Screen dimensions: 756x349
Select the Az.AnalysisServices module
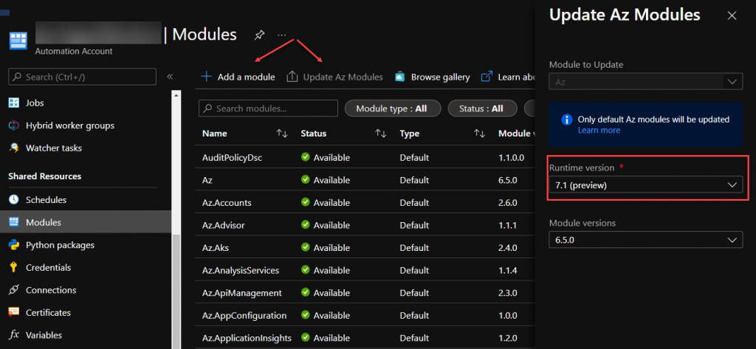241,271
